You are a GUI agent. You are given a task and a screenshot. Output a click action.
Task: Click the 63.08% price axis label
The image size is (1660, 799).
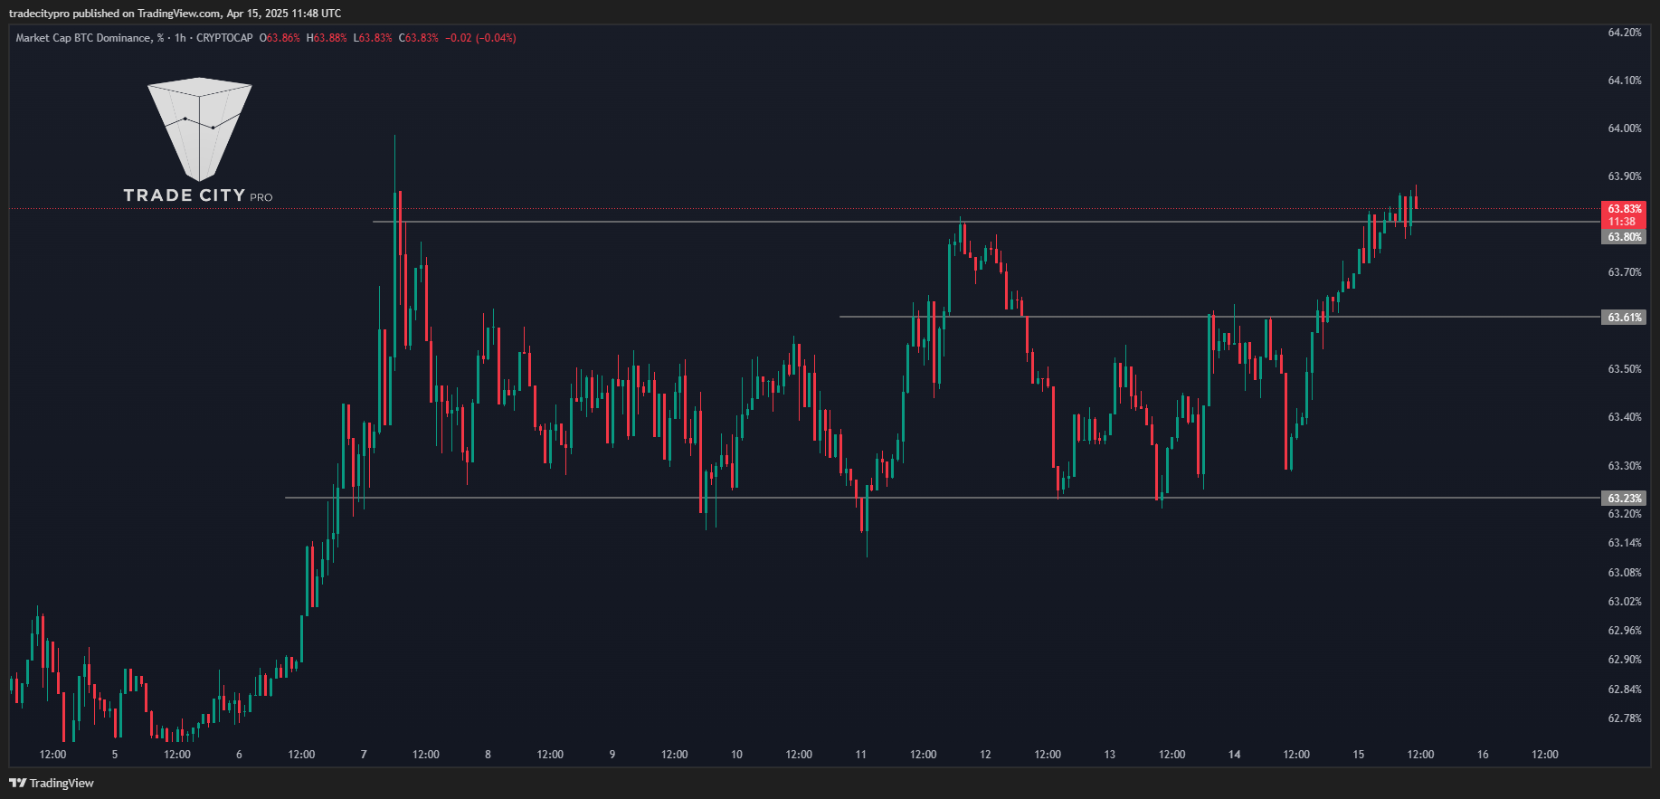(1624, 573)
